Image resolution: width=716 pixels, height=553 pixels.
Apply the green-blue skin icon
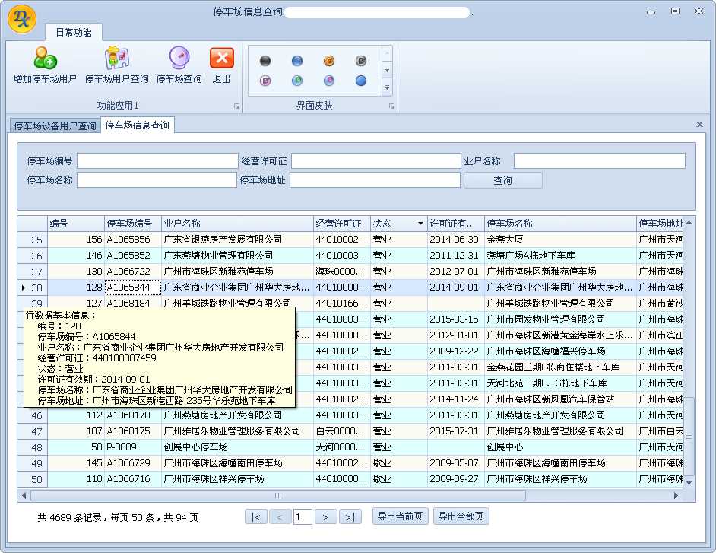296,81
